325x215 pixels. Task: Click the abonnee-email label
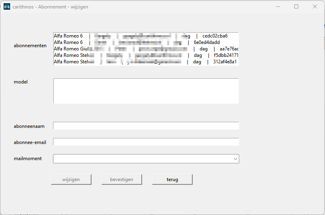click(x=30, y=142)
